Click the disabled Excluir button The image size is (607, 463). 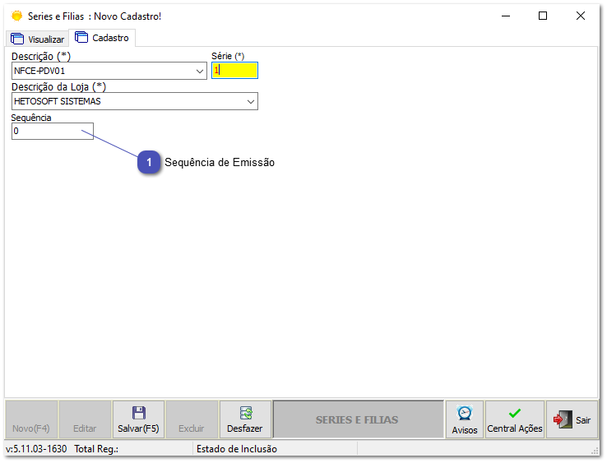pos(192,419)
